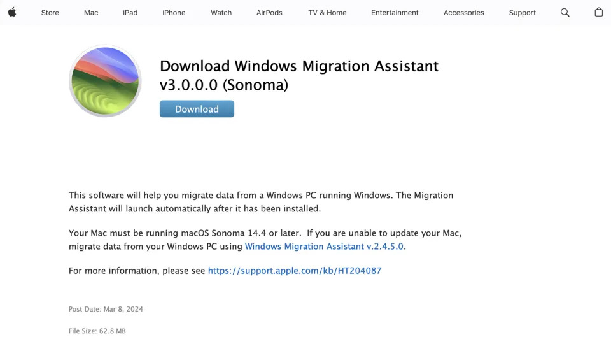Open the Mac menu
This screenshot has width=611, height=344.
91,13
